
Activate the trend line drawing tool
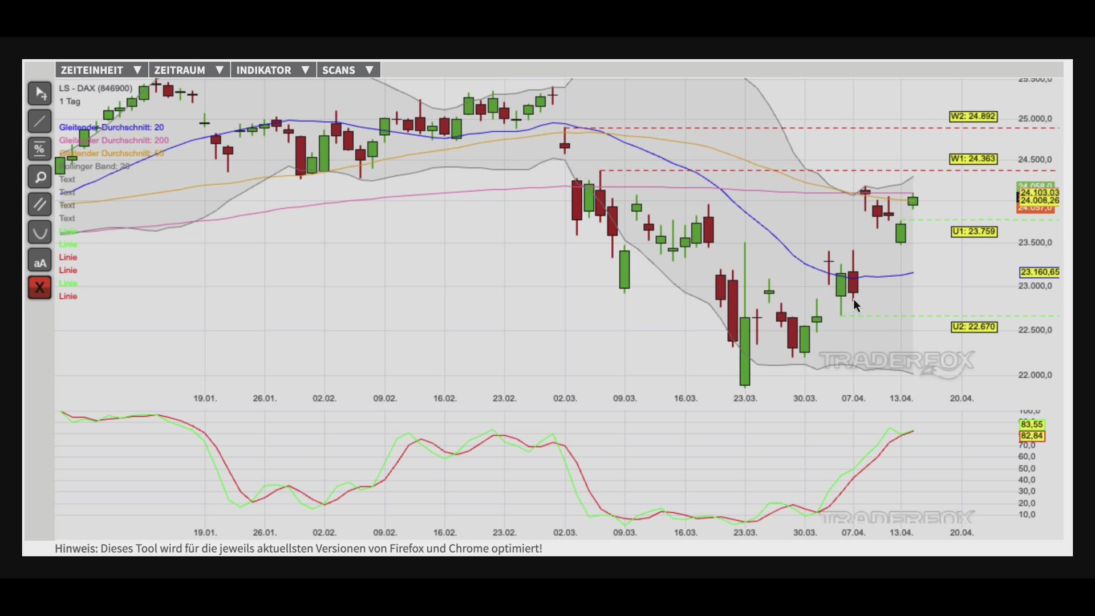(x=39, y=121)
